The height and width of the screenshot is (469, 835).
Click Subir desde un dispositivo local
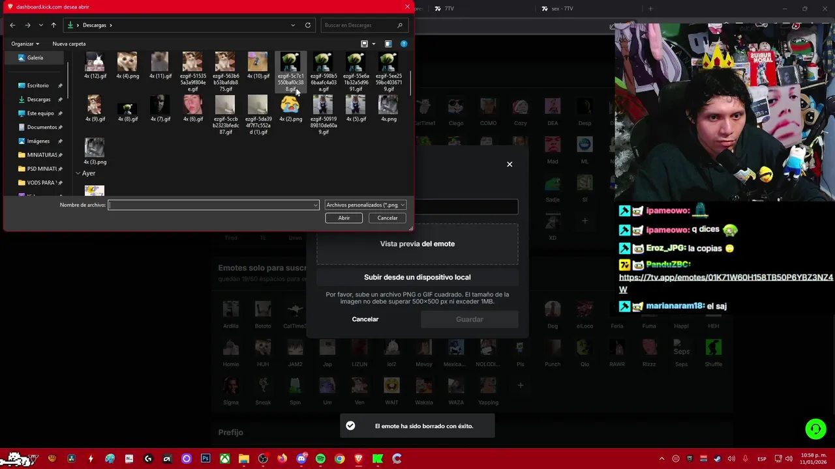point(417,277)
